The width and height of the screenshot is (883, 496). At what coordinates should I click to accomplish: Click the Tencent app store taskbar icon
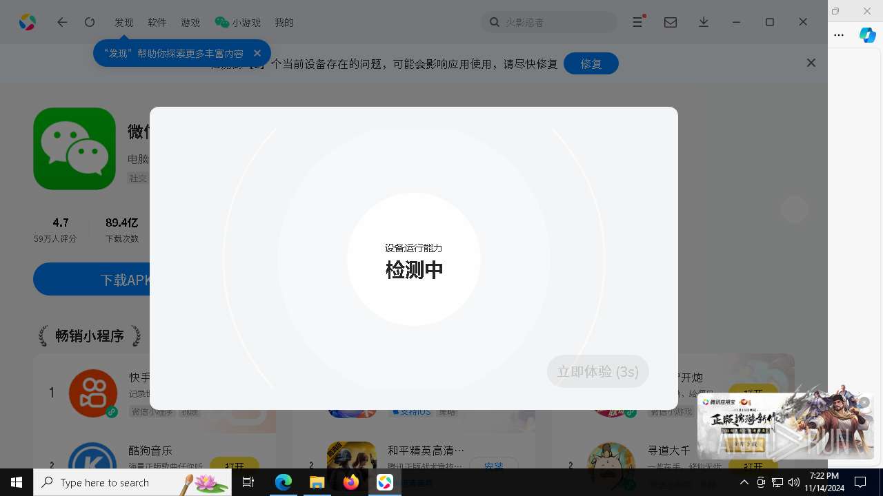(384, 482)
